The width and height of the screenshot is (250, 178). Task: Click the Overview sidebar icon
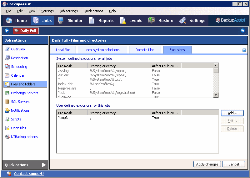[x=7, y=49]
